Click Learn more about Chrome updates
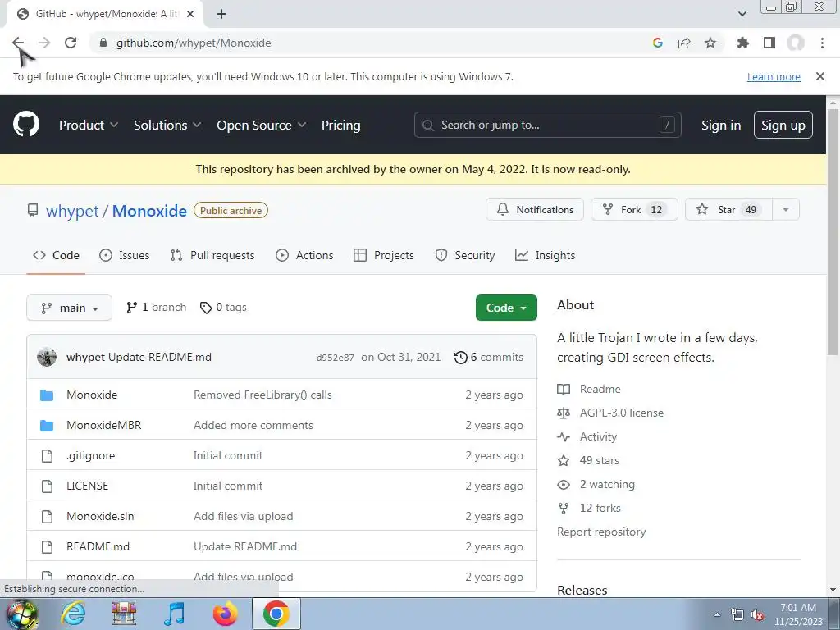Viewport: 840px width, 630px height. (774, 76)
